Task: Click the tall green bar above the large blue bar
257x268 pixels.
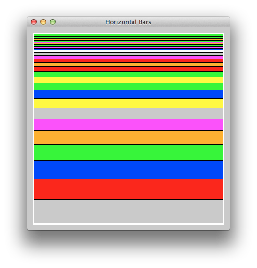Action: tap(128, 153)
